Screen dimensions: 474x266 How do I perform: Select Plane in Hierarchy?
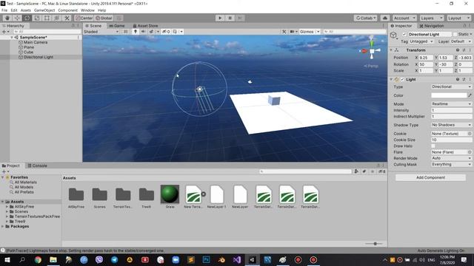(x=29, y=47)
